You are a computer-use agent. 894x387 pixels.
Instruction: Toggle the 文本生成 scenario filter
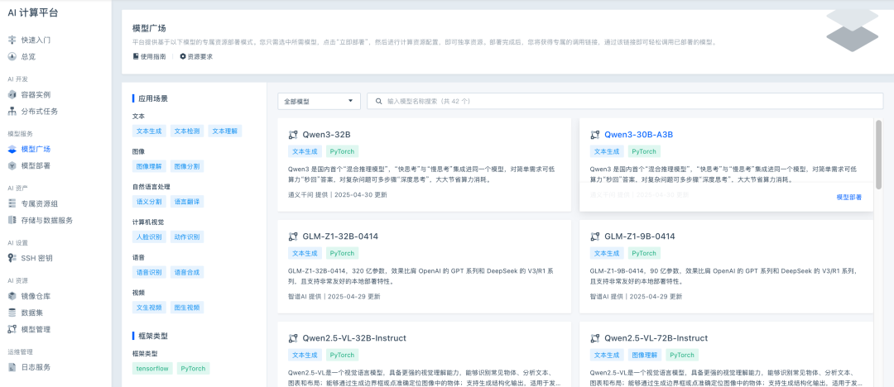(149, 131)
